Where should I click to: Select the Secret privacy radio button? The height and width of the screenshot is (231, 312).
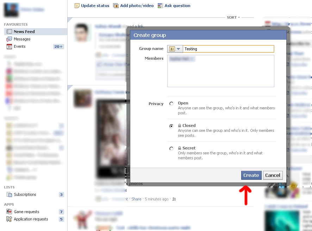pyautogui.click(x=171, y=148)
